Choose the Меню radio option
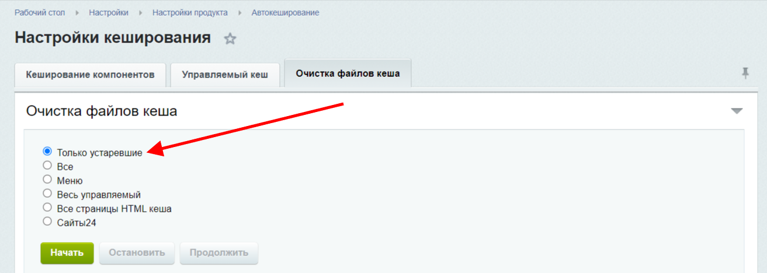 coord(47,180)
